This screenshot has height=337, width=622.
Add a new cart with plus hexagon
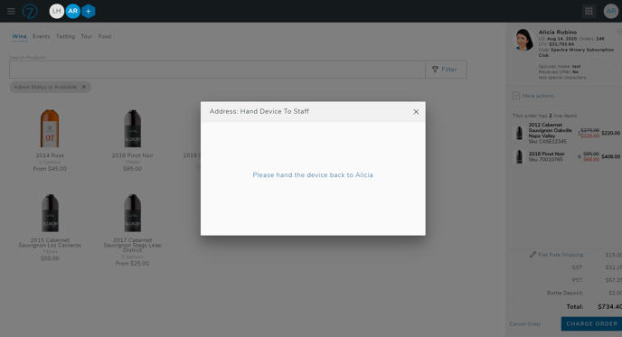(x=88, y=11)
